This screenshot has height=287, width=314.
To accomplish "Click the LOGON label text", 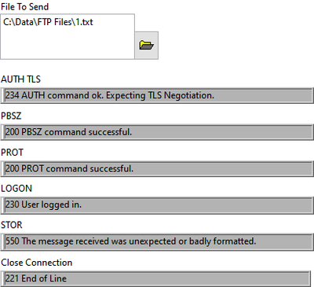I will [16, 189].
